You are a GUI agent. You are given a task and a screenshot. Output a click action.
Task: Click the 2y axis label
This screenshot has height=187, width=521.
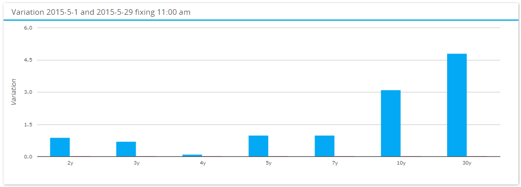(70, 163)
